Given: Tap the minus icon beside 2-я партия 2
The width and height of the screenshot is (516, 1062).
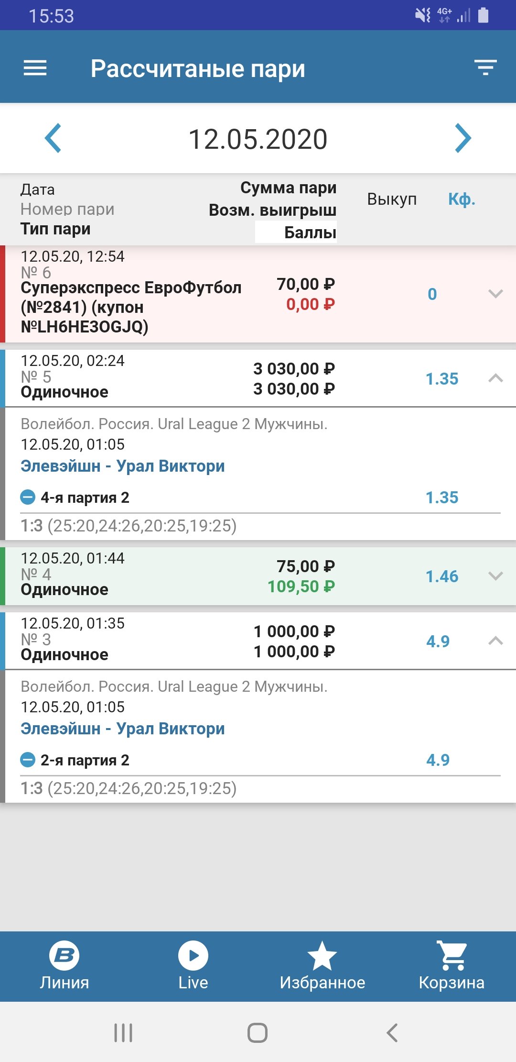Looking at the screenshot, I should (28, 760).
